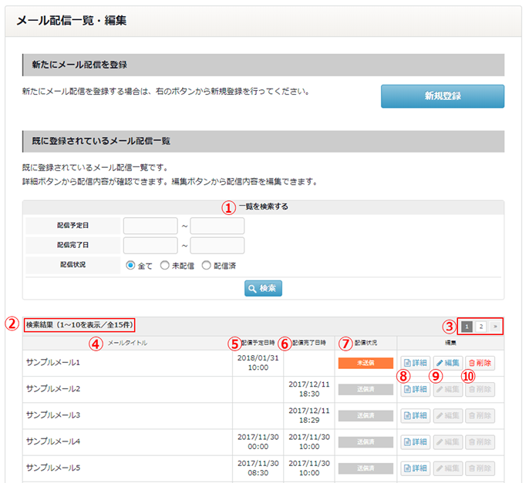
Task: Click the 検索 search button
Action: 263,288
